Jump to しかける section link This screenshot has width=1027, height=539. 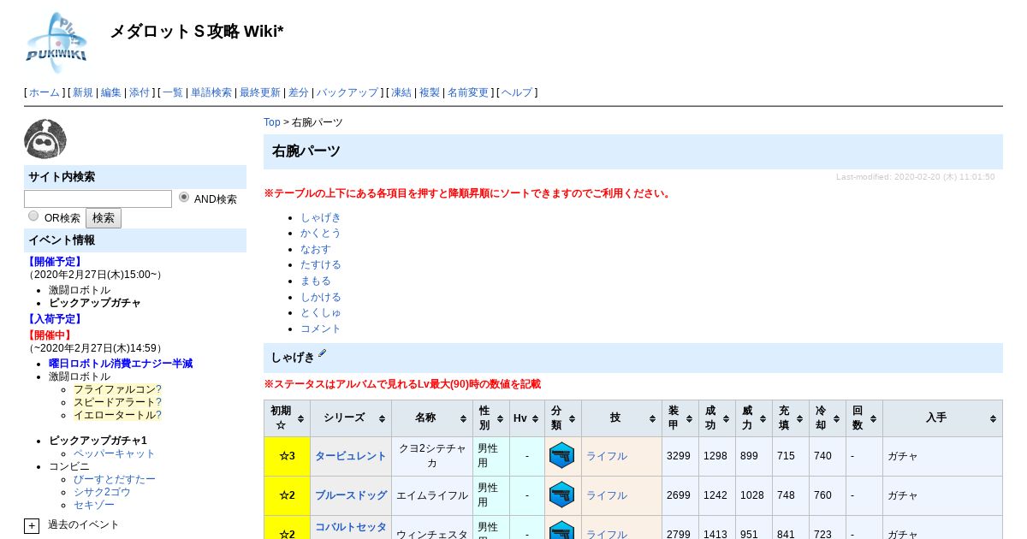[321, 297]
